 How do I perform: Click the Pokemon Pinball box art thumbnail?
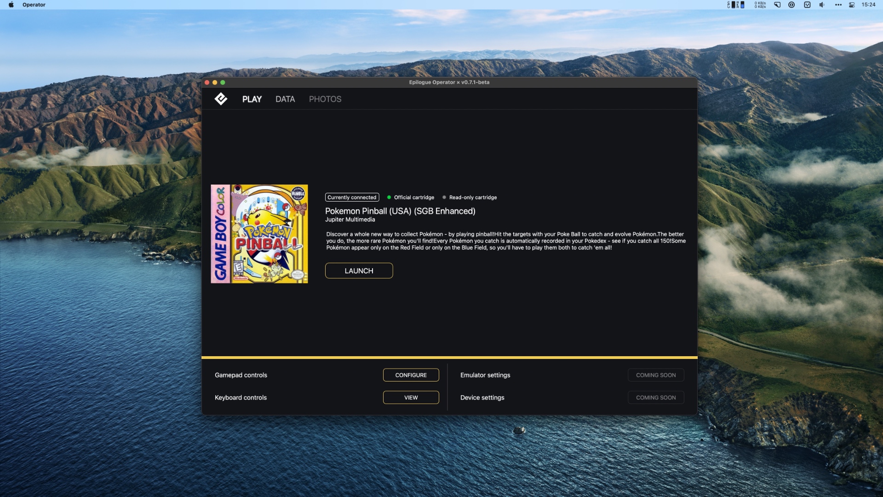(x=259, y=234)
